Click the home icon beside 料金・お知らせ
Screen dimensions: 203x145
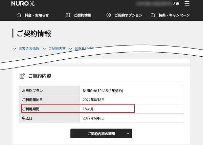(x=19, y=15)
